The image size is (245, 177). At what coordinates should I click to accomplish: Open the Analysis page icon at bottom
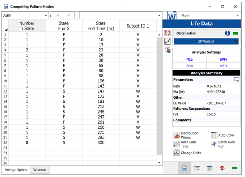point(197,168)
